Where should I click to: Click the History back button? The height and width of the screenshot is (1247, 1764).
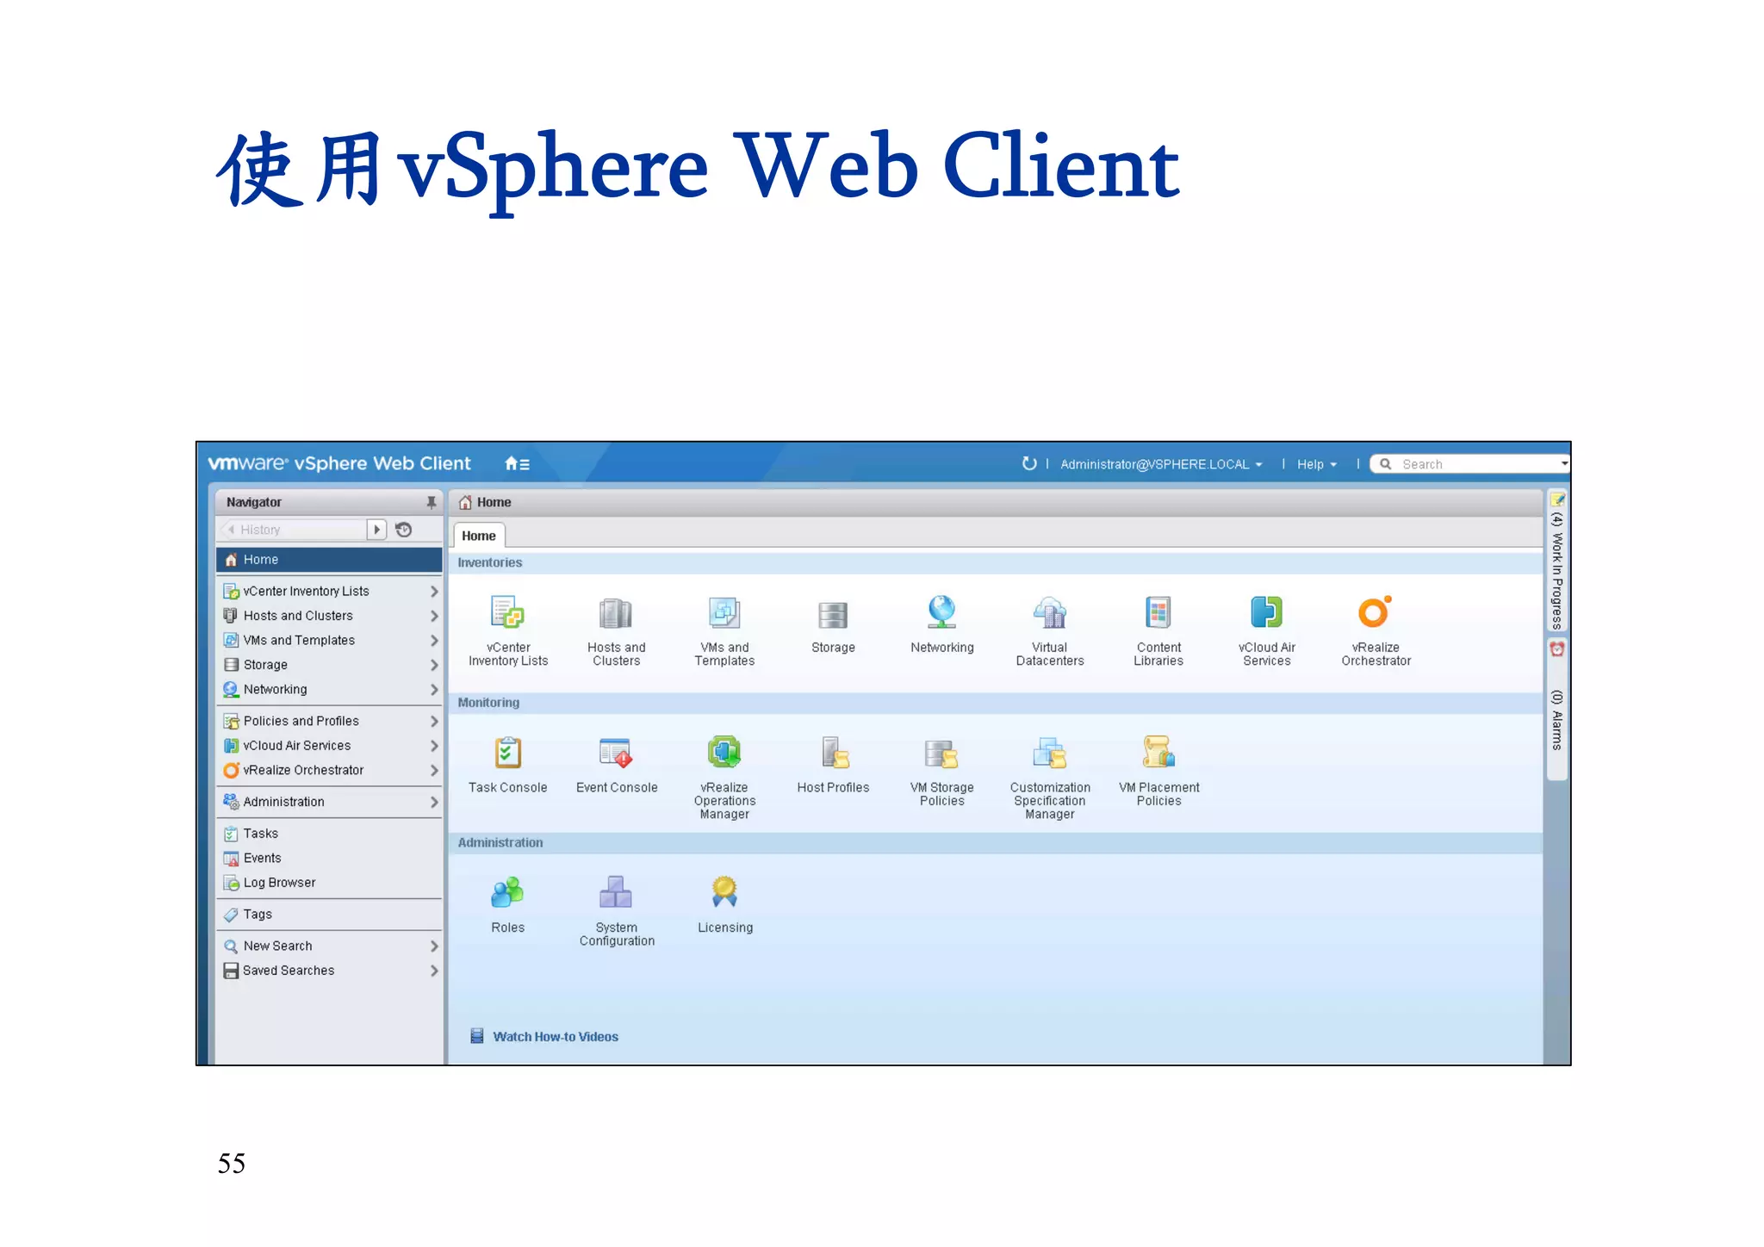[x=231, y=530]
